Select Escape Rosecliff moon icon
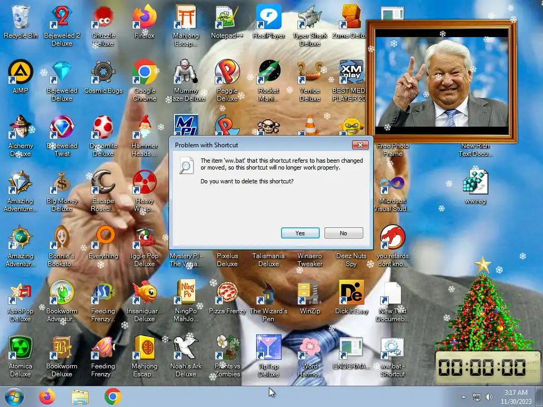 pos(103,191)
